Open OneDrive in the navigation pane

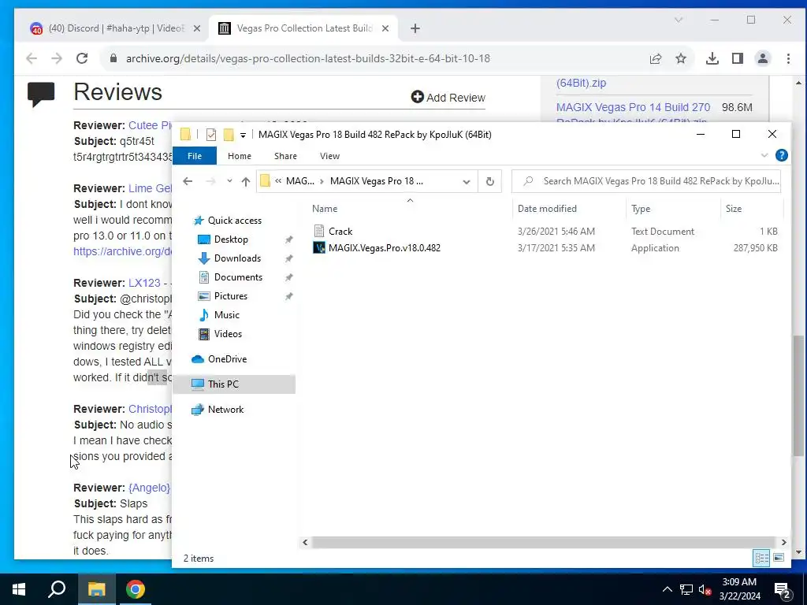point(227,359)
